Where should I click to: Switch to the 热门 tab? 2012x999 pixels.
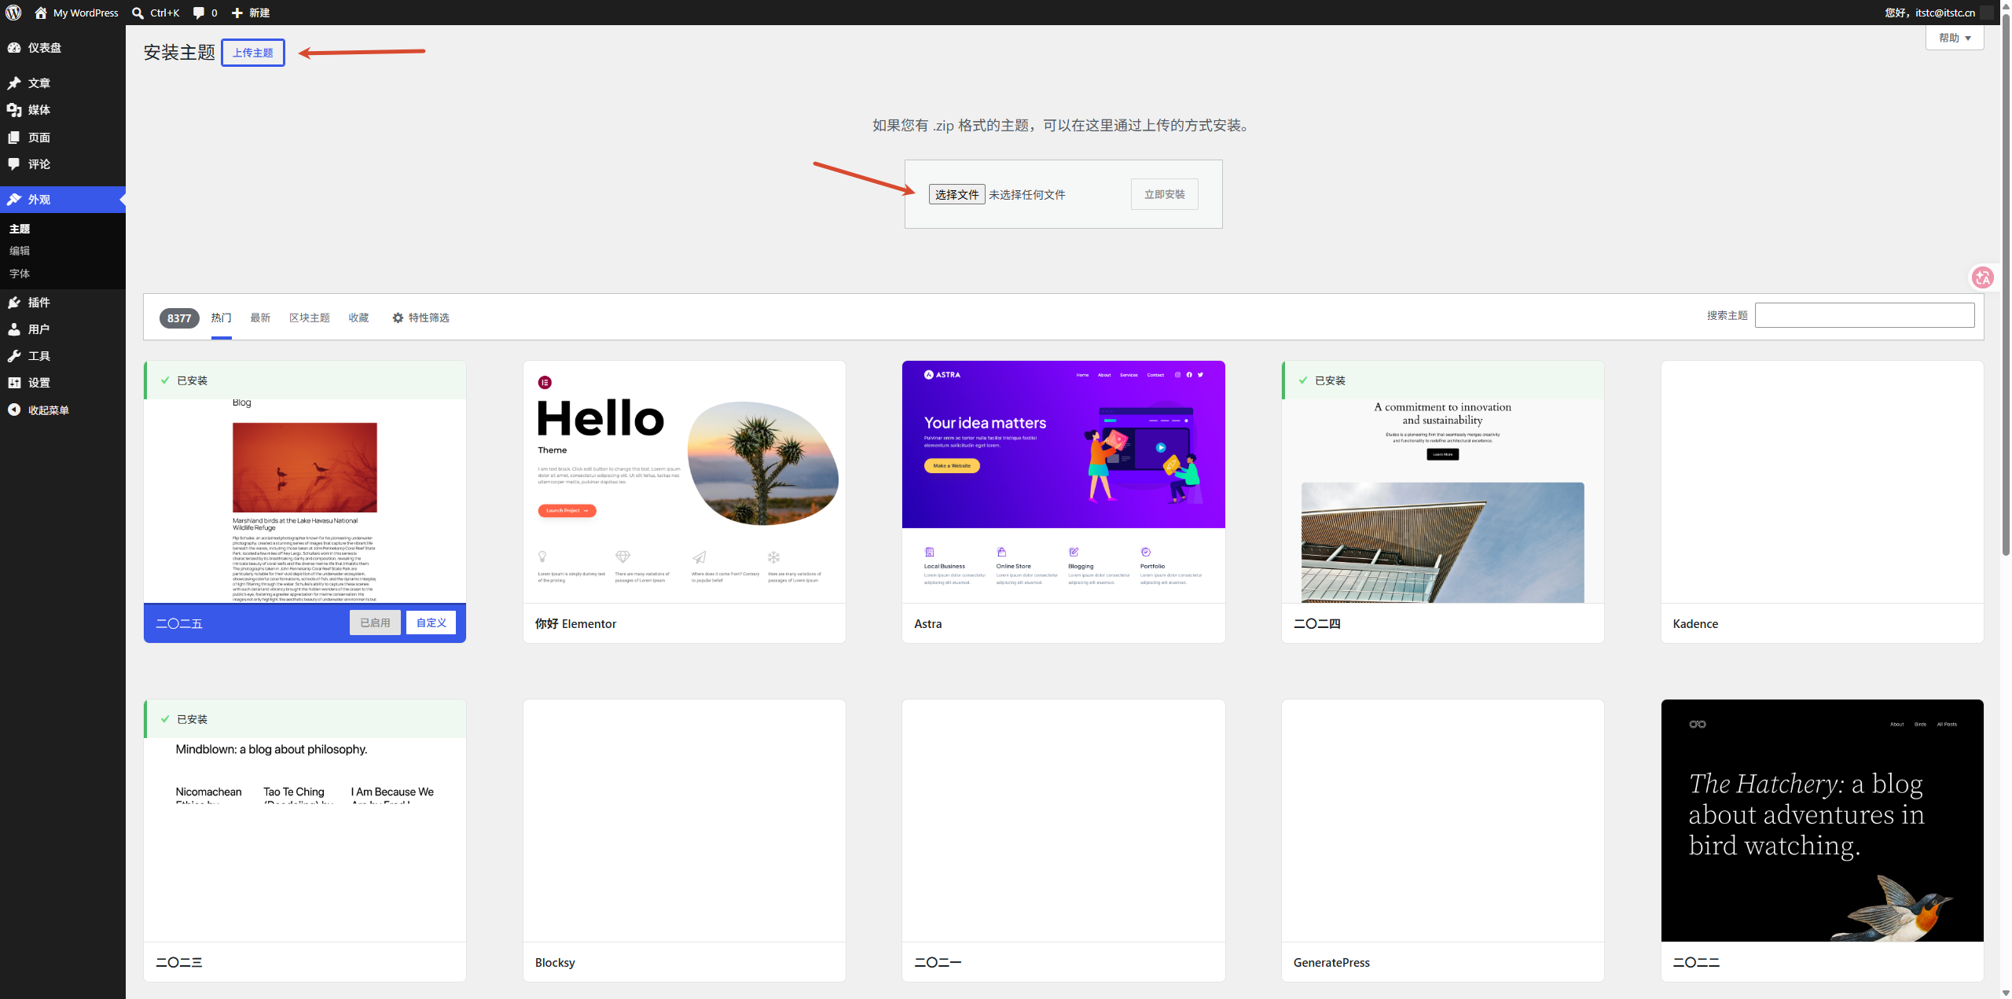[221, 318]
